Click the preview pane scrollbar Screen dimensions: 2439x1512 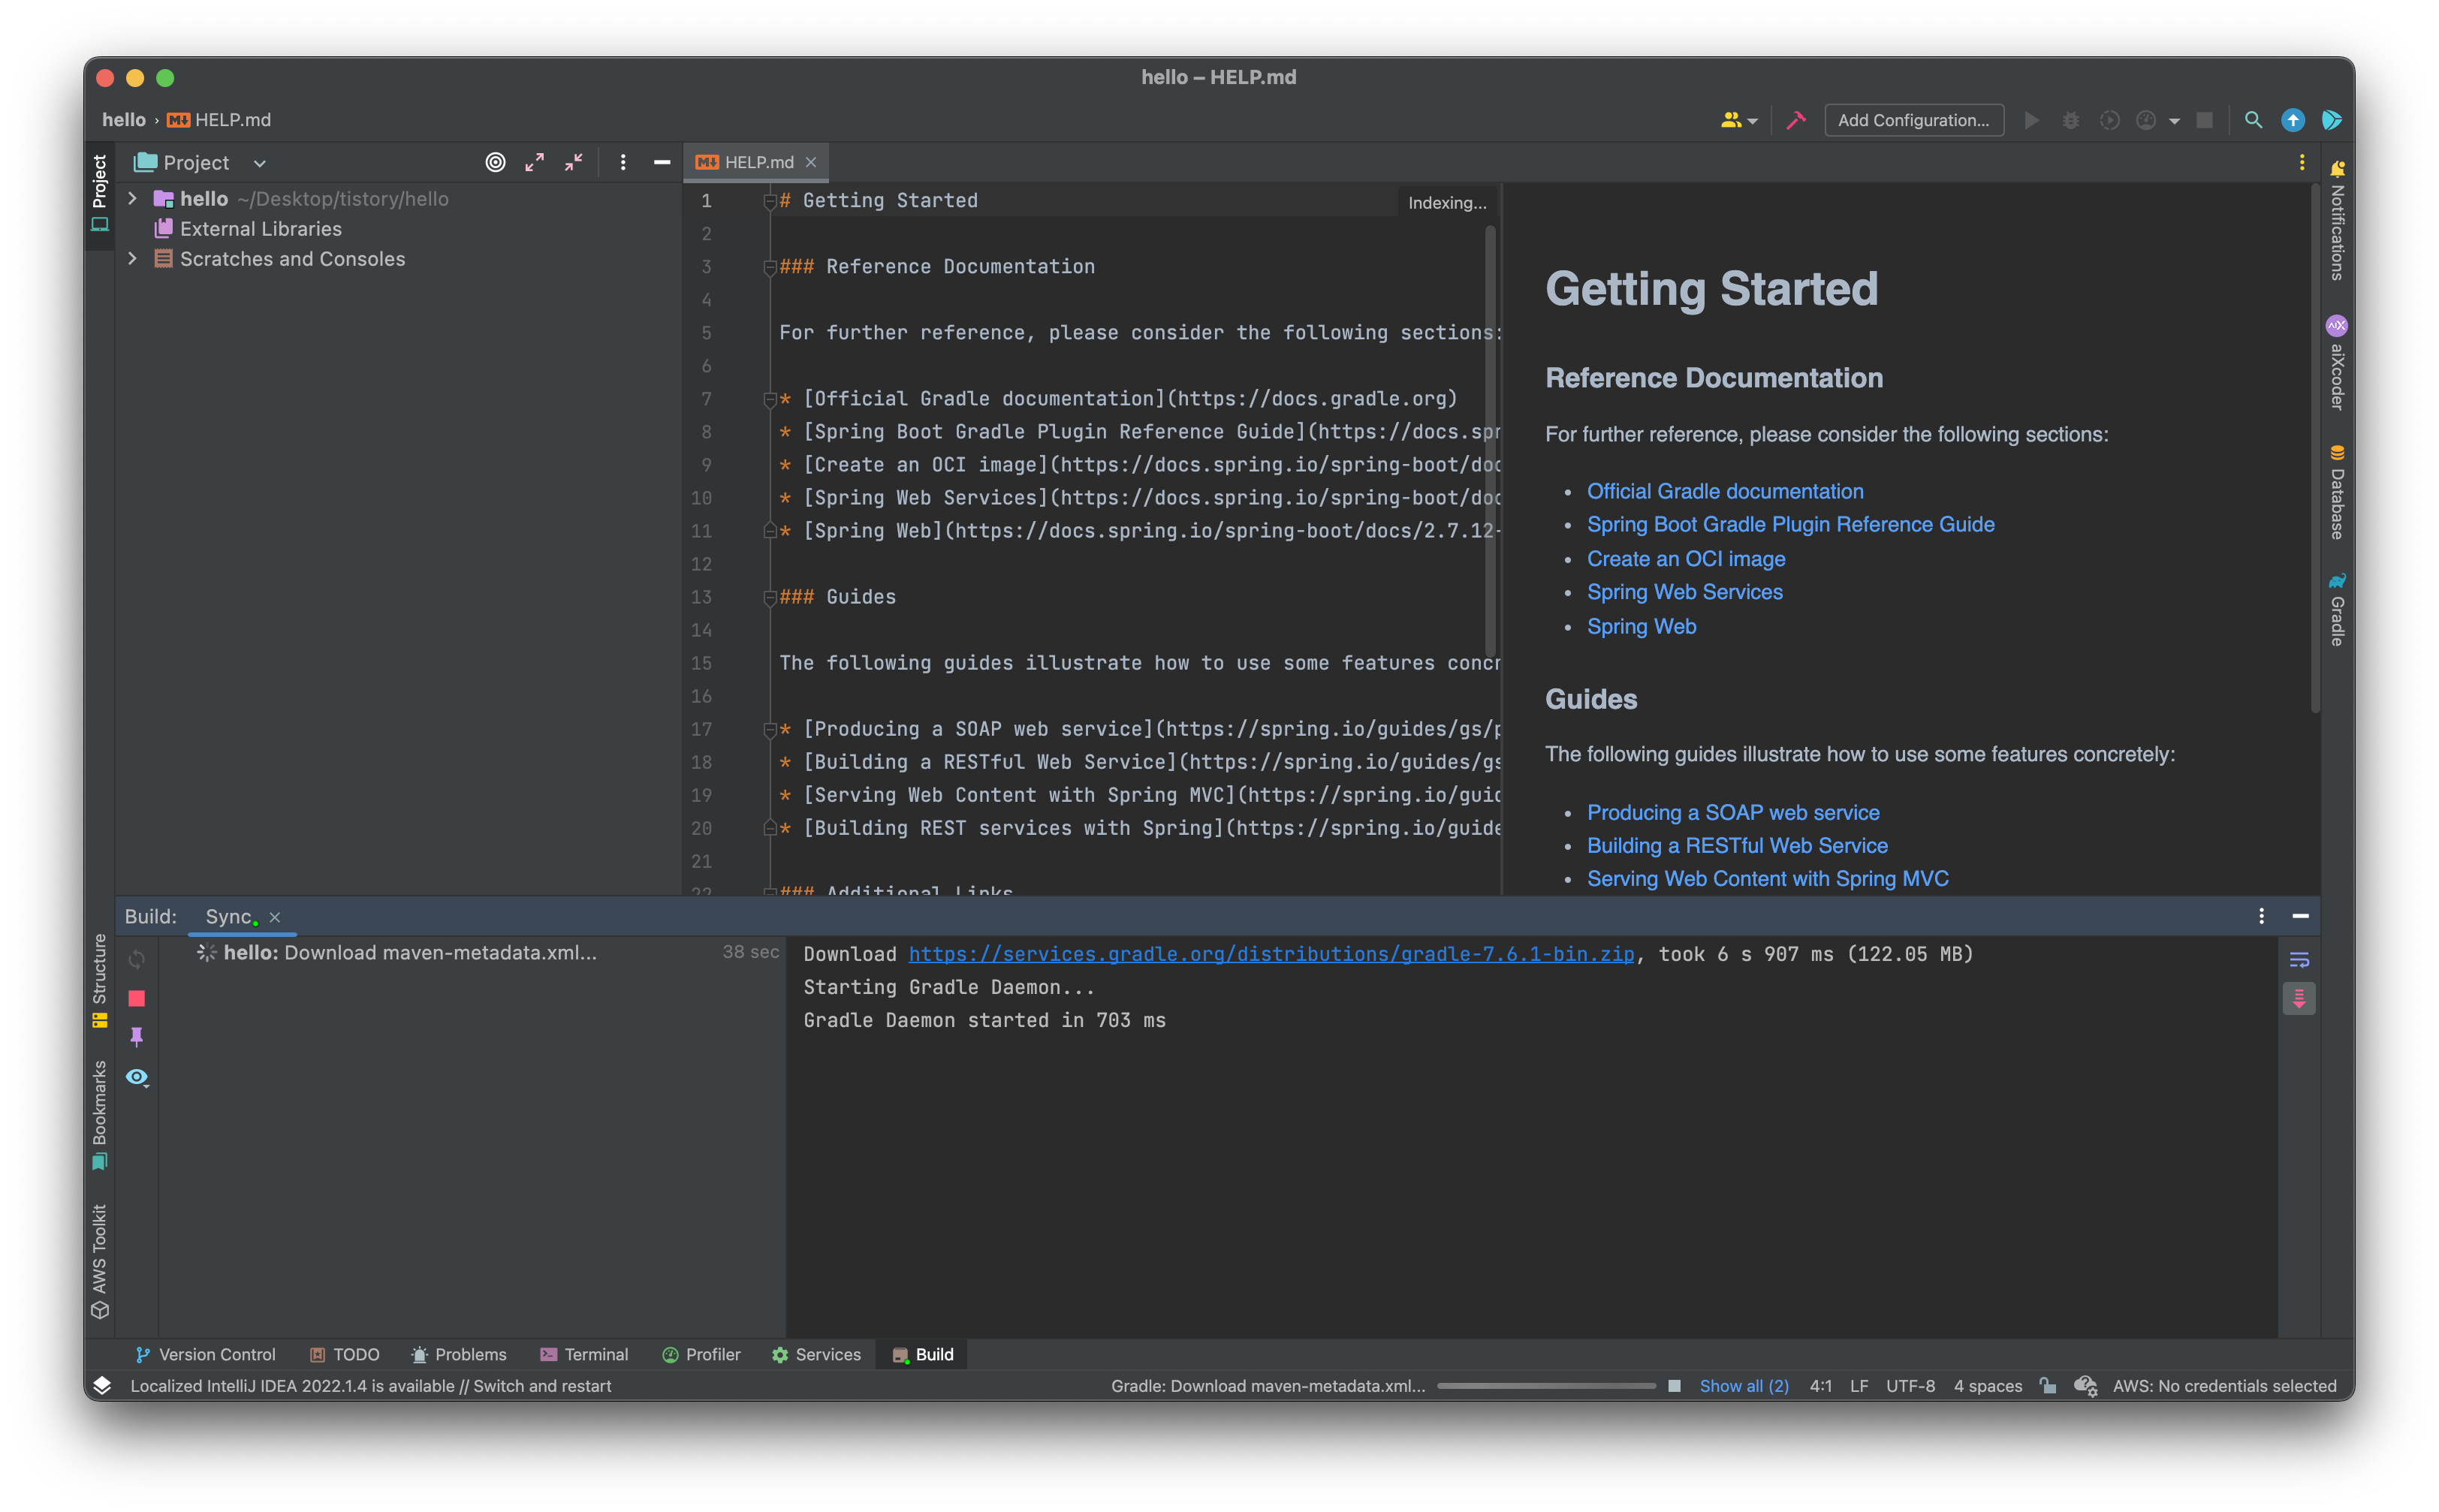tap(2314, 448)
